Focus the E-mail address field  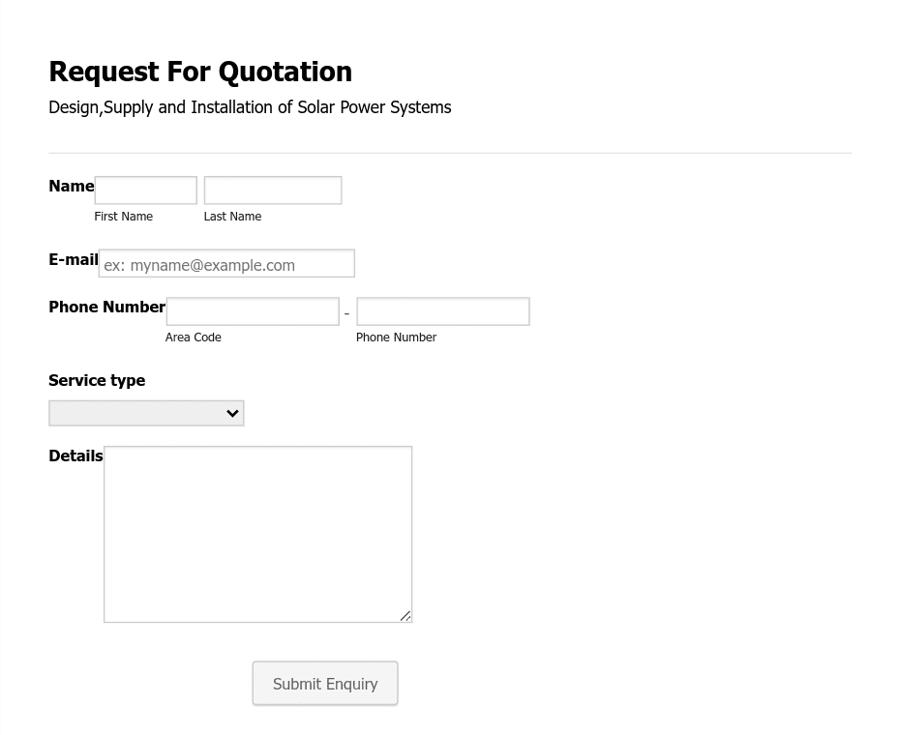pyautogui.click(x=226, y=263)
